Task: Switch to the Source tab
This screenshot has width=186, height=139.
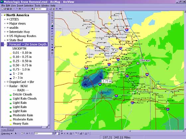Action: pos(11,130)
